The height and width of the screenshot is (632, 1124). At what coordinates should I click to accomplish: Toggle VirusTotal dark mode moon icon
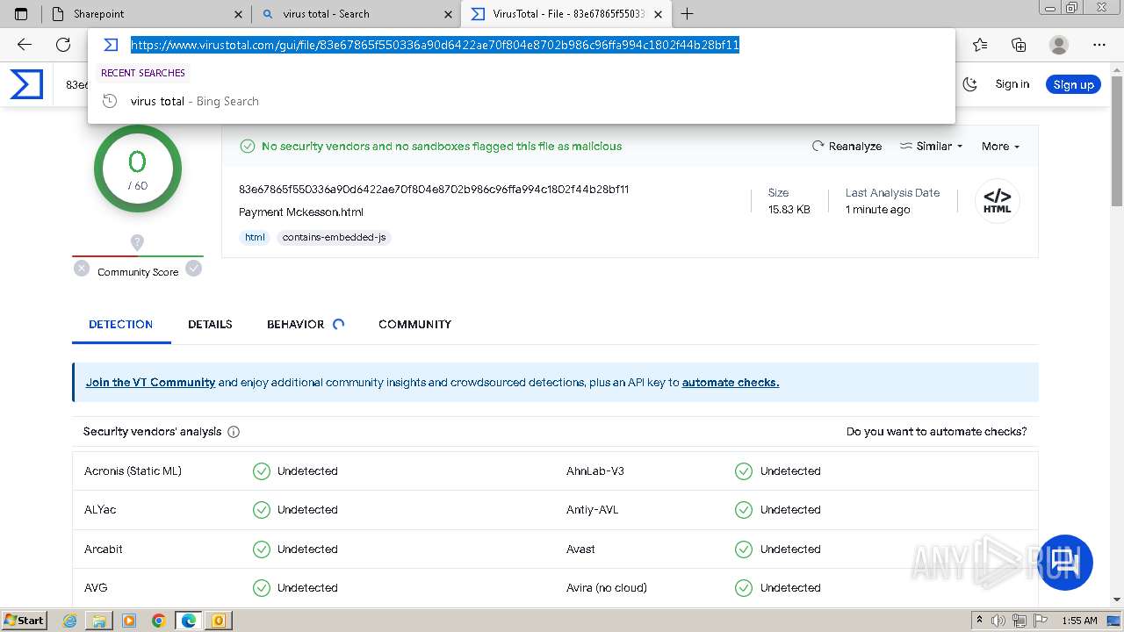(x=970, y=84)
